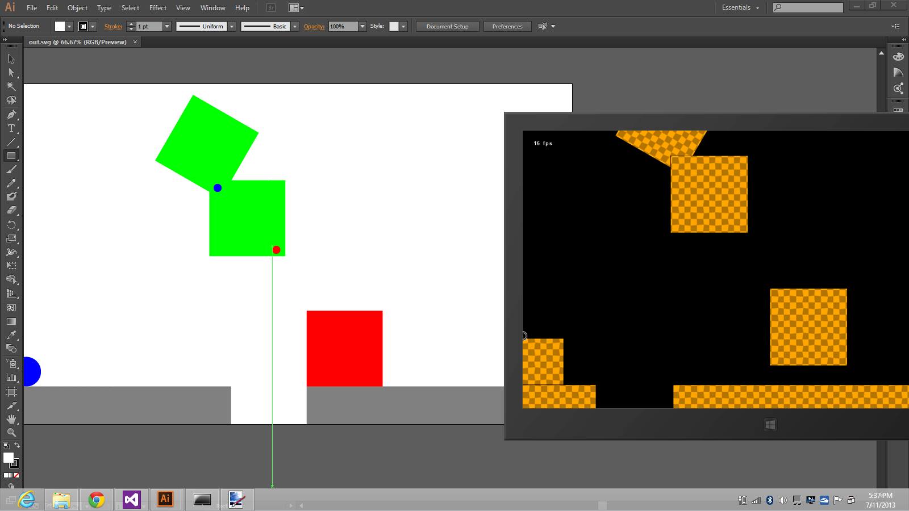
Task: Select the Selection tool arrow
Action: pyautogui.click(x=11, y=58)
